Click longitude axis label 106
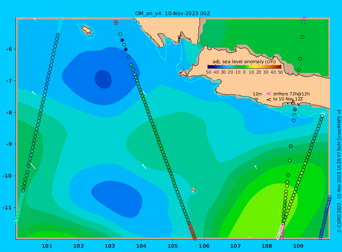The height and width of the screenshot is (252, 342). click(204, 246)
